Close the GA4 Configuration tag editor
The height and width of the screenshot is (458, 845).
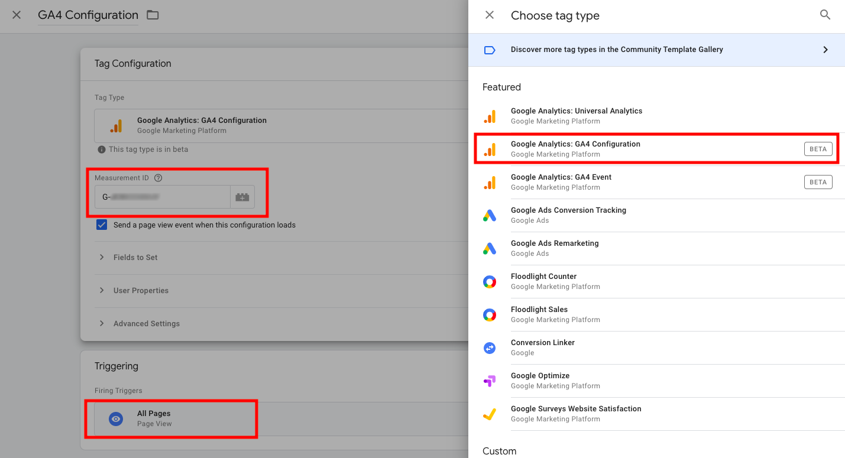(x=17, y=15)
